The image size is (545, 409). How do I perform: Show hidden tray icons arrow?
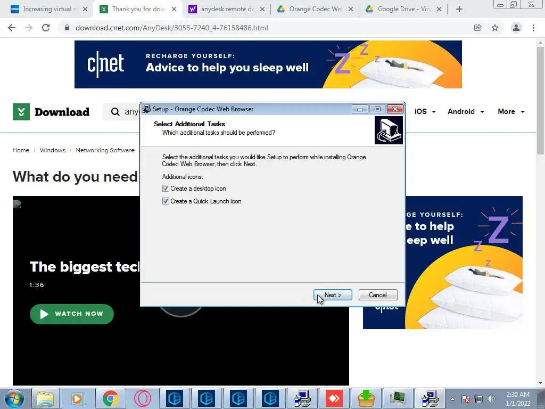pyautogui.click(x=452, y=399)
